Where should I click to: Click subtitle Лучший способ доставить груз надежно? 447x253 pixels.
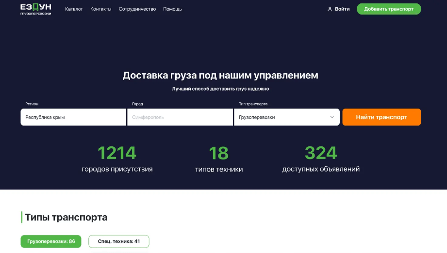coord(220,89)
